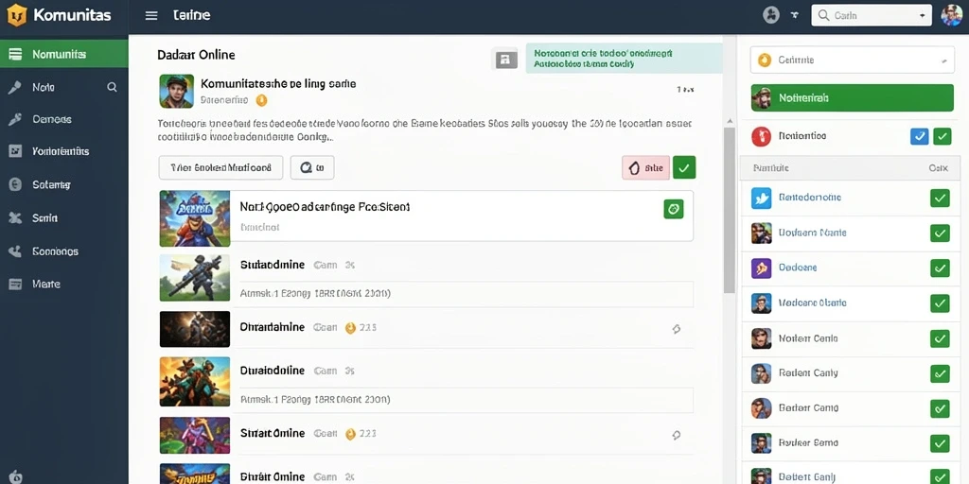The width and height of the screenshot is (969, 484).
Task: Toggle the checkbox for Roulser Semo row
Action: click(940, 442)
